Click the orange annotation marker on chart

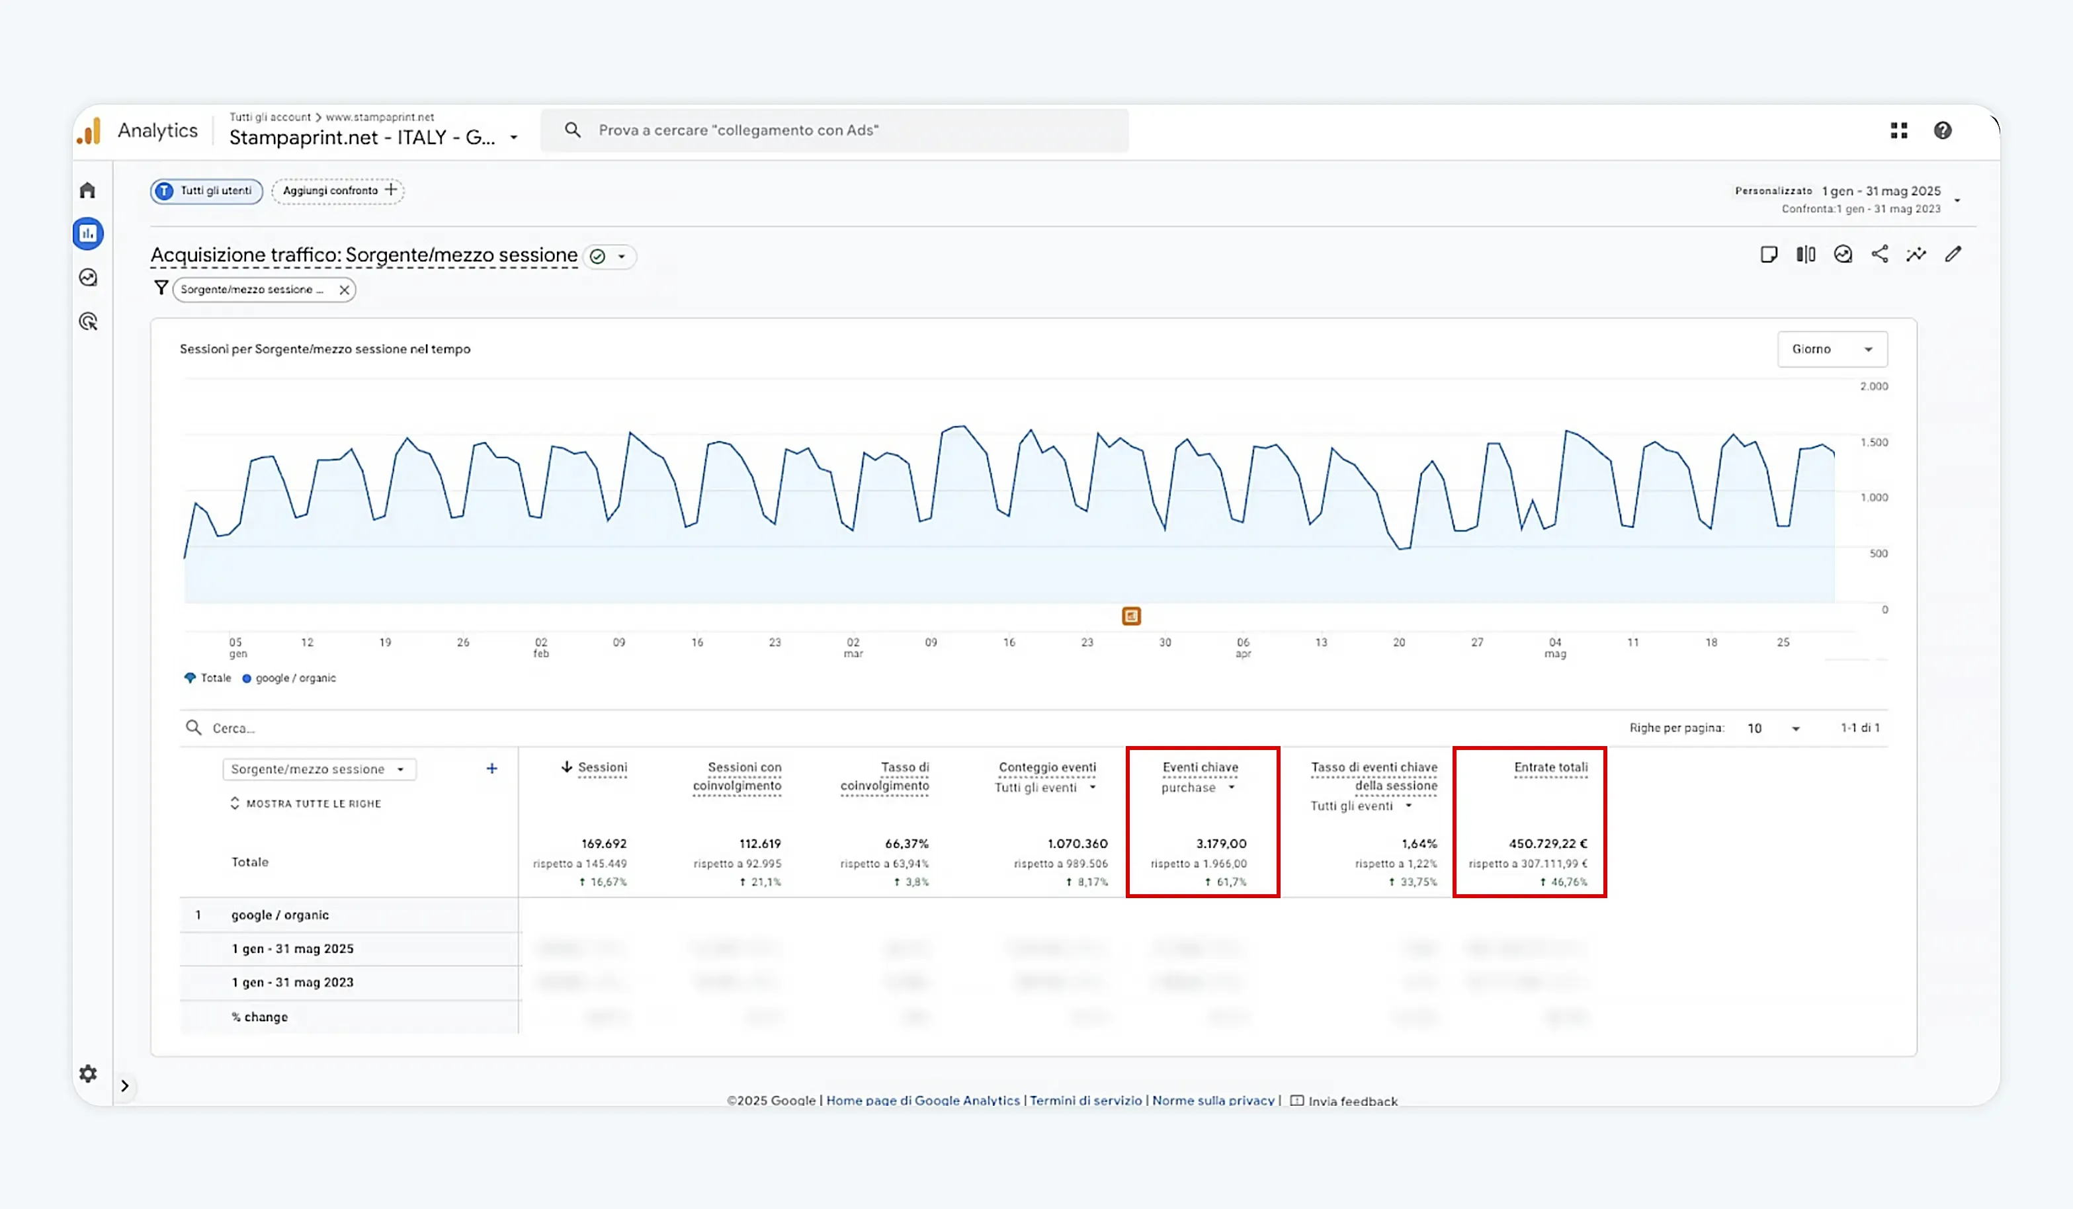1131,616
